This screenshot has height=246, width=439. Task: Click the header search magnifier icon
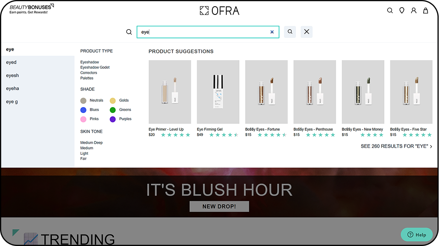[390, 11]
